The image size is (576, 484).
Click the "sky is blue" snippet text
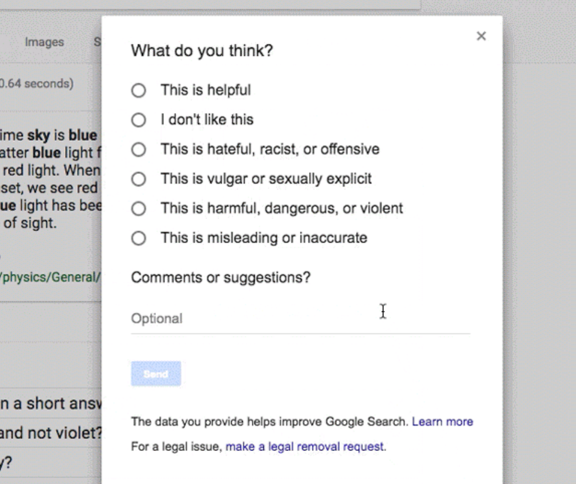(x=62, y=135)
